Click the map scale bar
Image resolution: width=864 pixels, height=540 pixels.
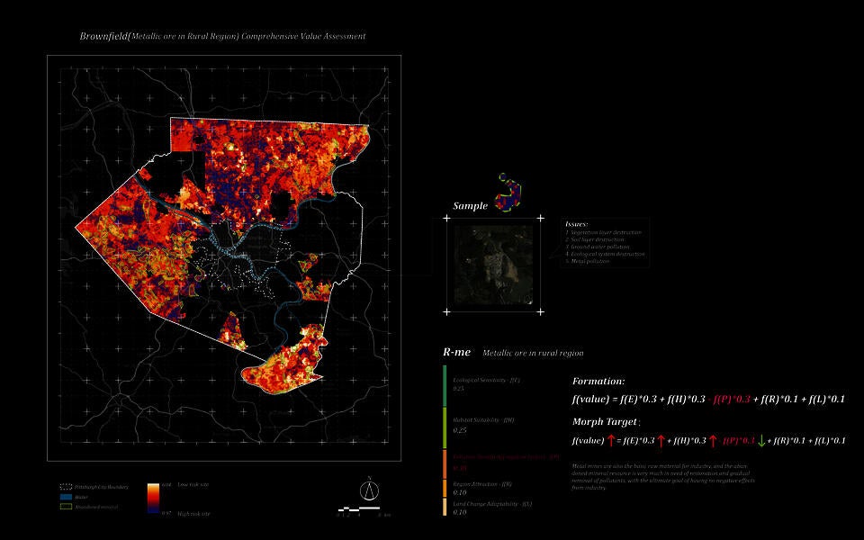tap(359, 508)
